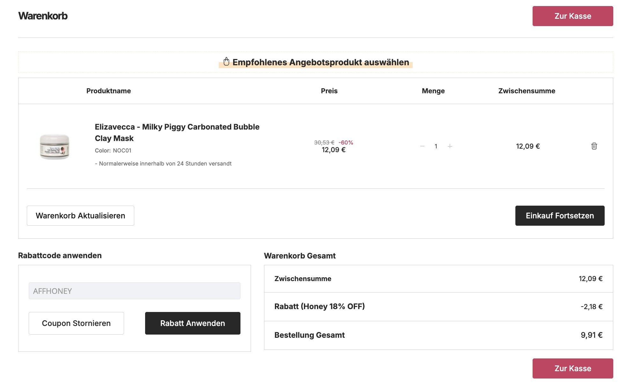Open the Carbonated Bubble Clay Mask product thumbnail

click(x=55, y=146)
